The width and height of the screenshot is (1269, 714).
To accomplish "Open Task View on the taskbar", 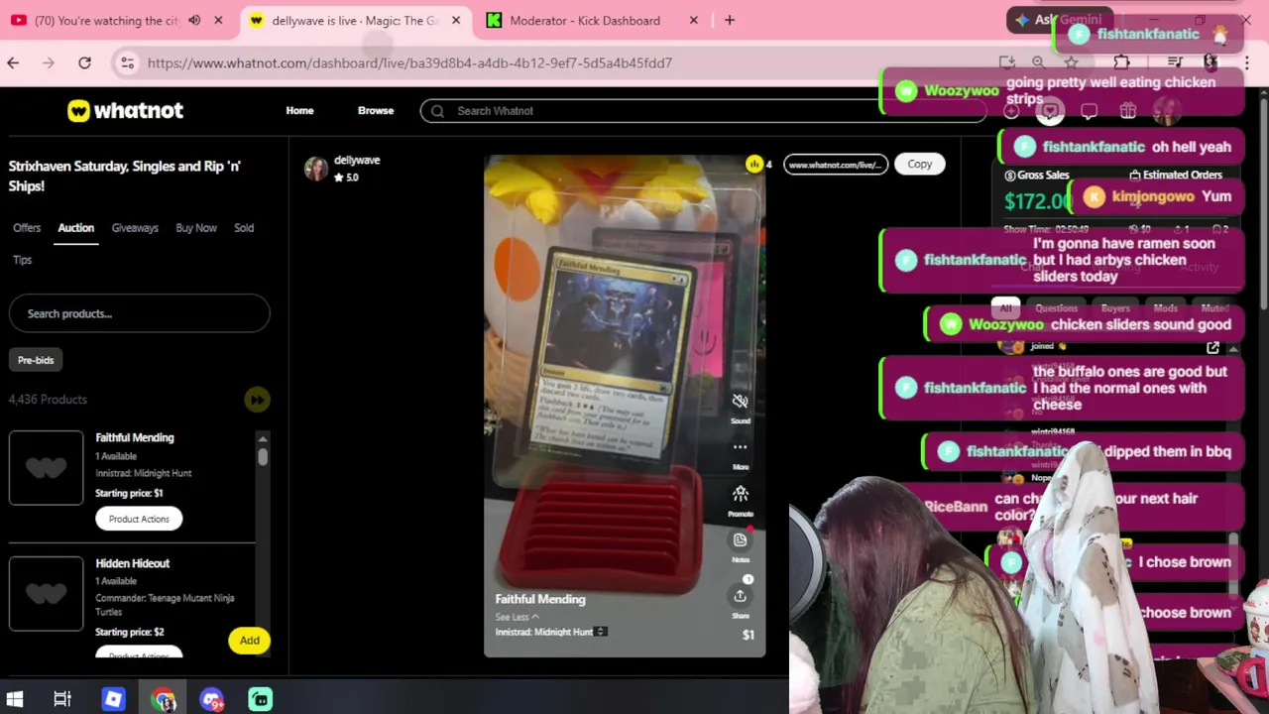I will tap(62, 699).
